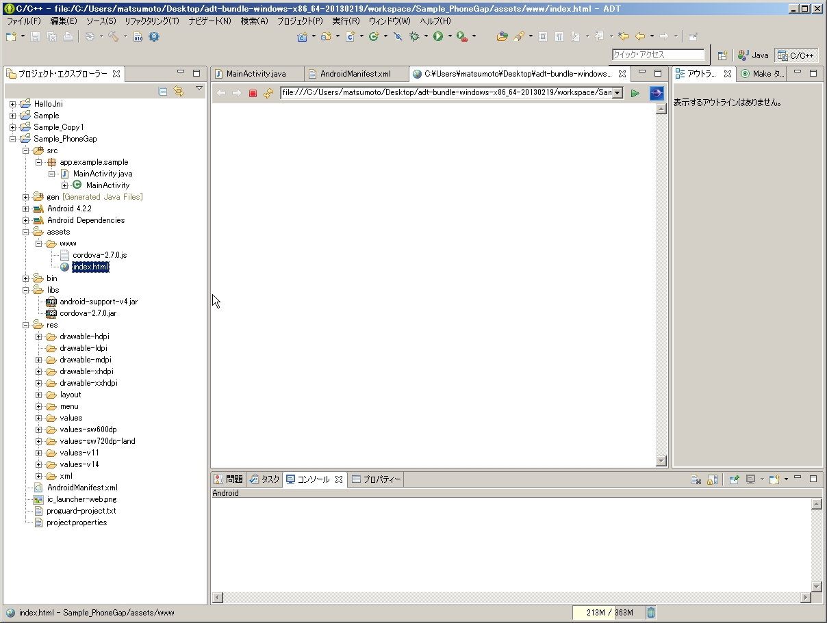Click the Refresh icon in browser toolbar

click(268, 93)
